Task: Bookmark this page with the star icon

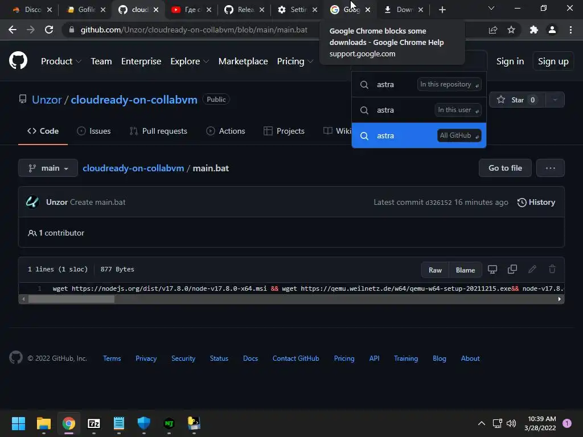Action: (x=511, y=30)
